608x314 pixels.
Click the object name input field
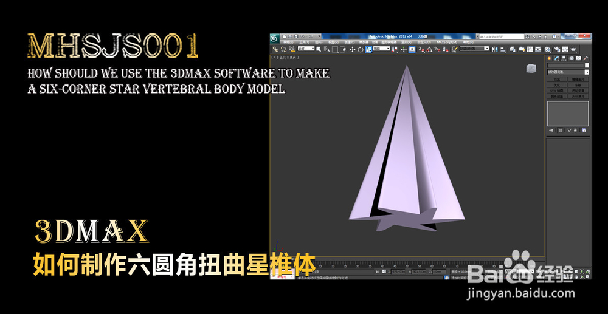(x=565, y=65)
